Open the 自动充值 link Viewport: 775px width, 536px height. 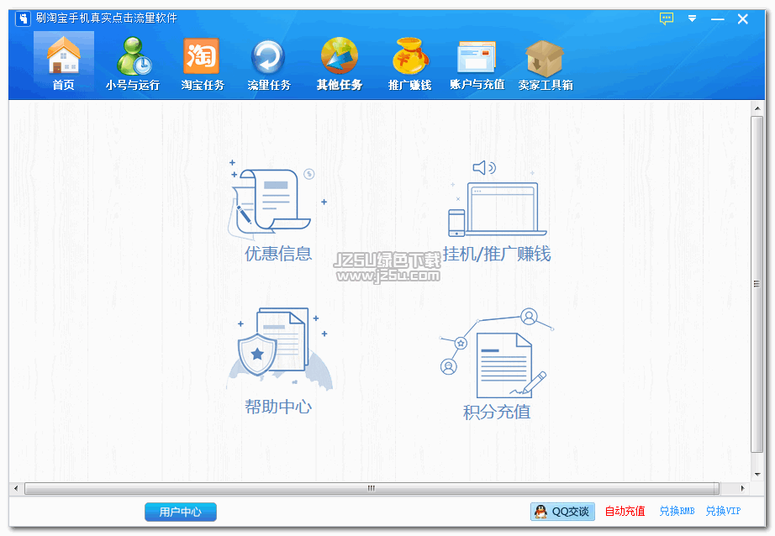[x=625, y=512]
